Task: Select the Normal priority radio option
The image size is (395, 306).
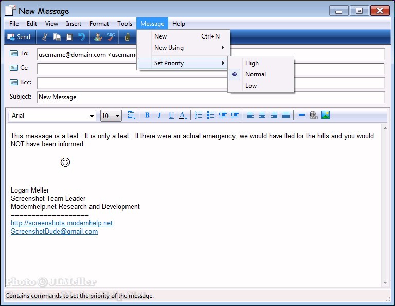Action: pos(255,74)
